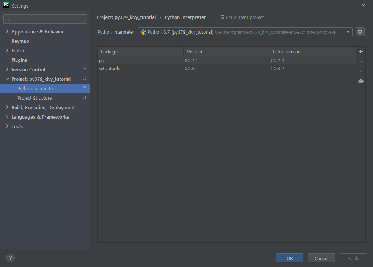Click the Apply button
Screen dimensions: 373x267
coord(353,258)
